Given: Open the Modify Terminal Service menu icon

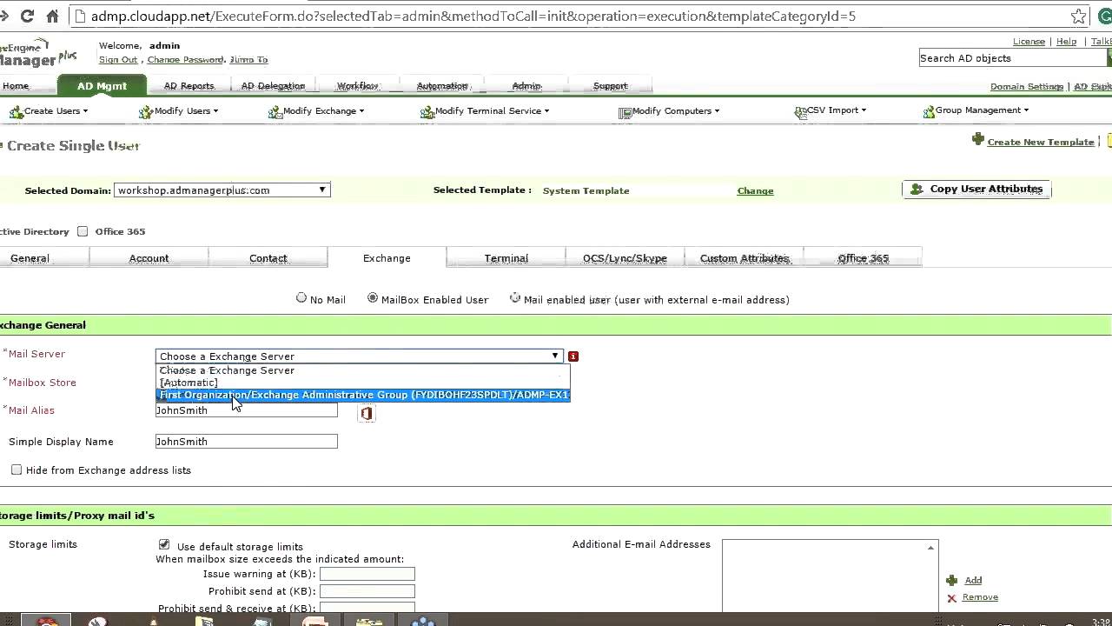Looking at the screenshot, I should 427,111.
